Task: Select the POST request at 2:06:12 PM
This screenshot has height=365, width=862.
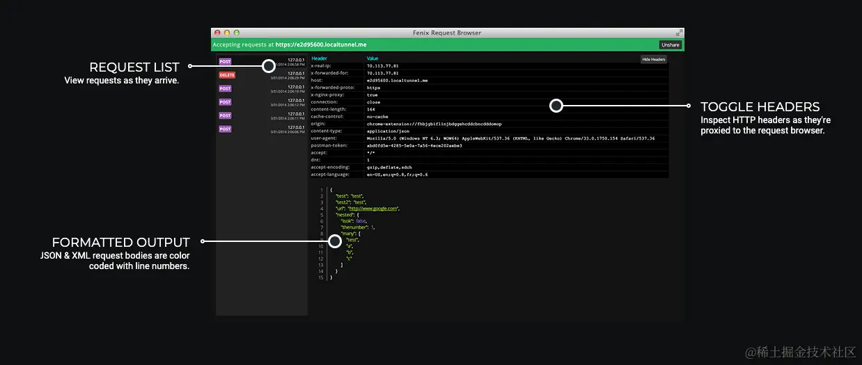Action: (262, 102)
